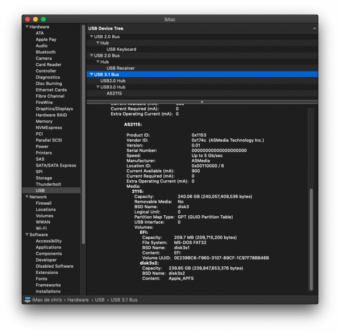Image resolution: width=340 pixels, height=333 pixels.
Task: Select AS2115 device in tree
Action: 202,93
